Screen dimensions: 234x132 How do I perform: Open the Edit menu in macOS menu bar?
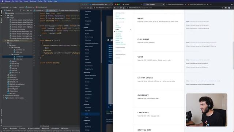[16, 1]
